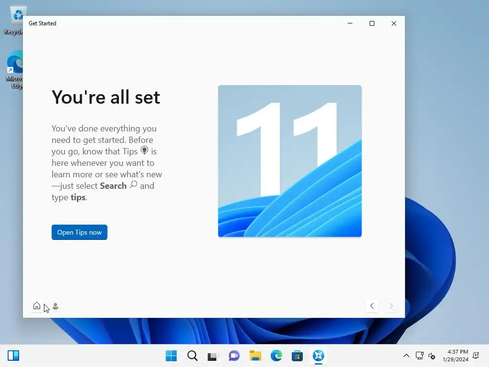This screenshot has width=489, height=367.
Task: Open the account person icon in Get Started
Action: [55, 306]
